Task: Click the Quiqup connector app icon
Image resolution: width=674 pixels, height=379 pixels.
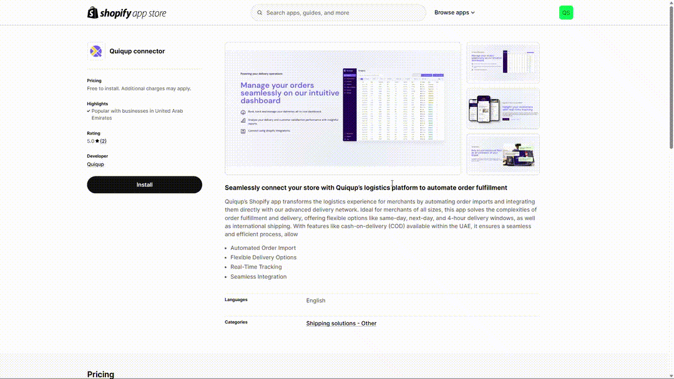Action: 96,51
